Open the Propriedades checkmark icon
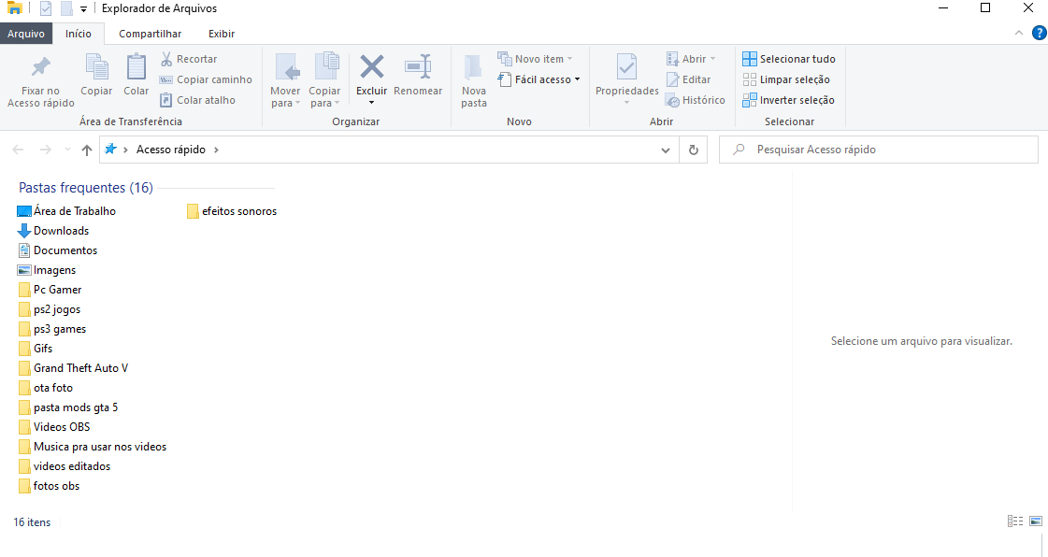Image resolution: width=1048 pixels, height=557 pixels. (x=626, y=66)
